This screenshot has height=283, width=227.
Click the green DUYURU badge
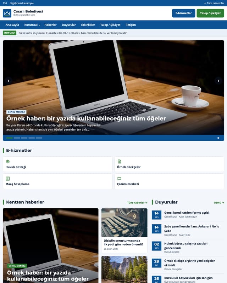[x=10, y=33]
